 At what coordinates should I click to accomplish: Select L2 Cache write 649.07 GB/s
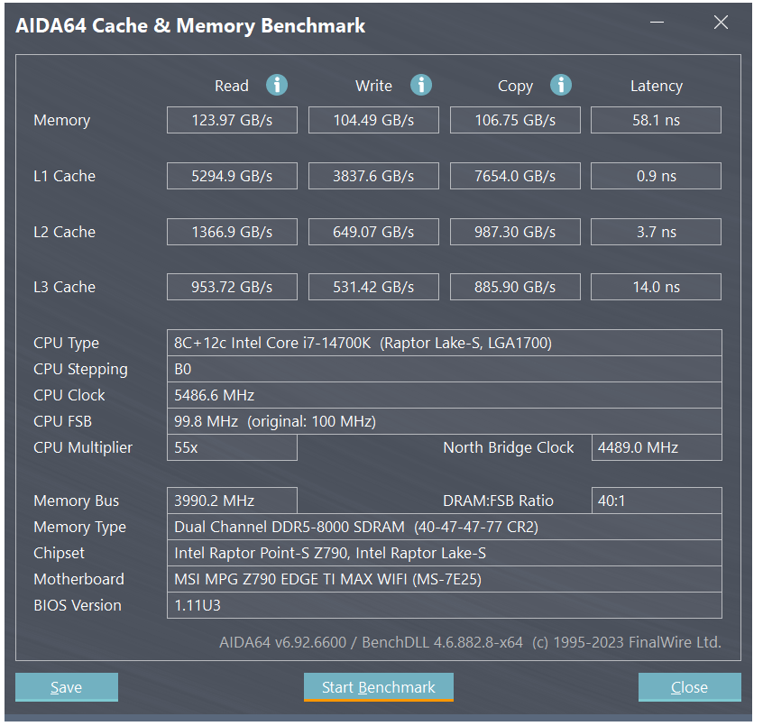tap(373, 232)
